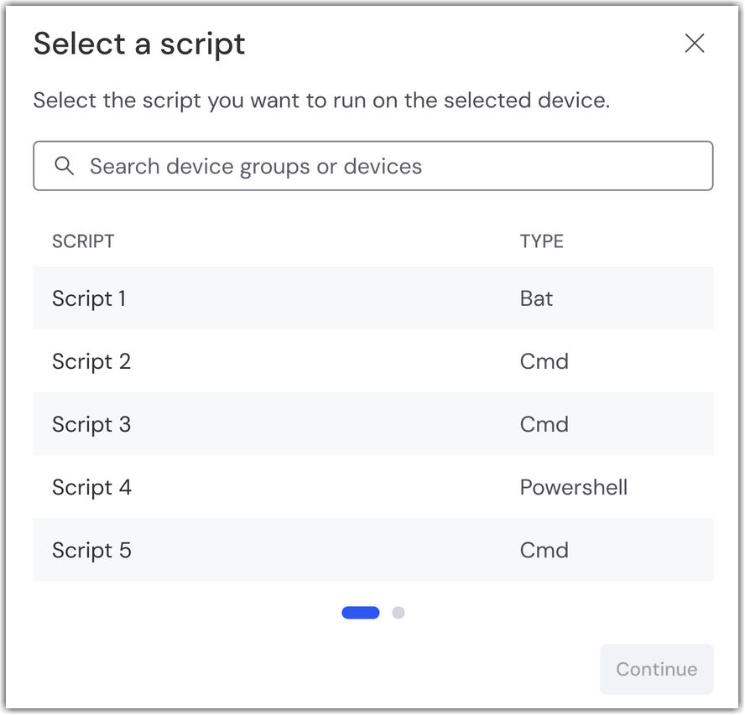Click the Select a script dialog title
The image size is (745, 715).
138,44
